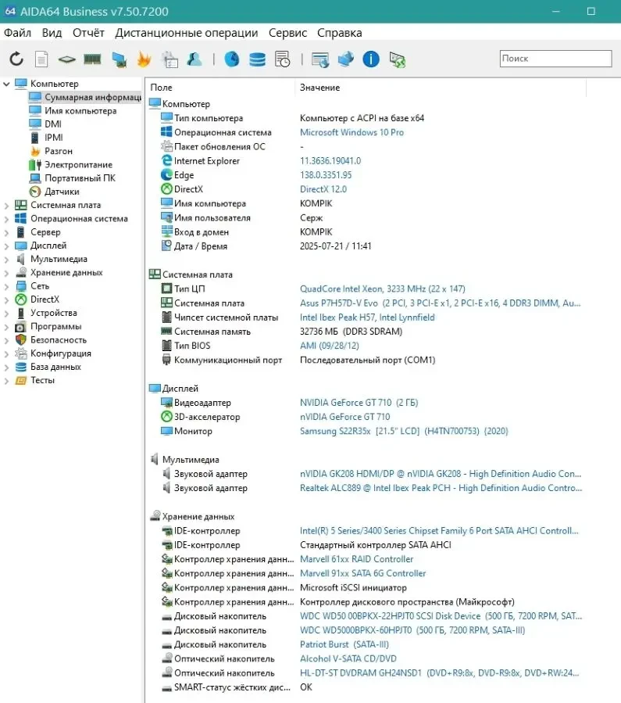Click the Marvell 91xx SATA 6G Controller link
The height and width of the screenshot is (703, 621).
pos(362,573)
